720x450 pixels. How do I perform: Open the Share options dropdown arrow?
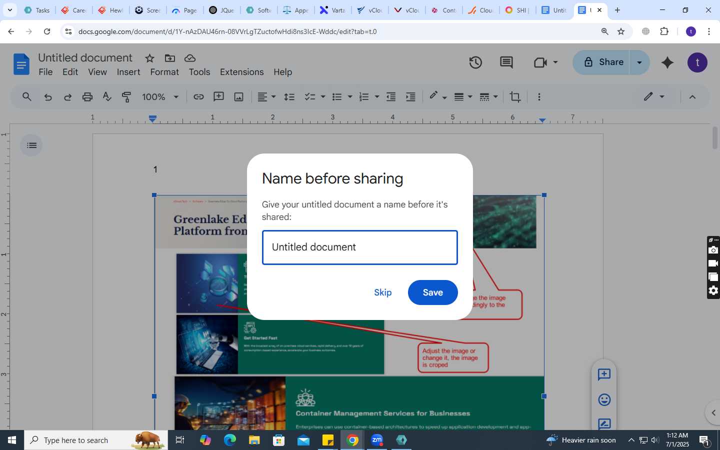click(x=639, y=62)
